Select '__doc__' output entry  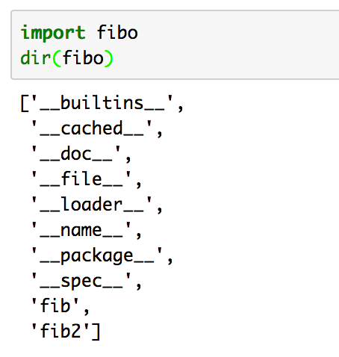pyautogui.click(x=75, y=154)
